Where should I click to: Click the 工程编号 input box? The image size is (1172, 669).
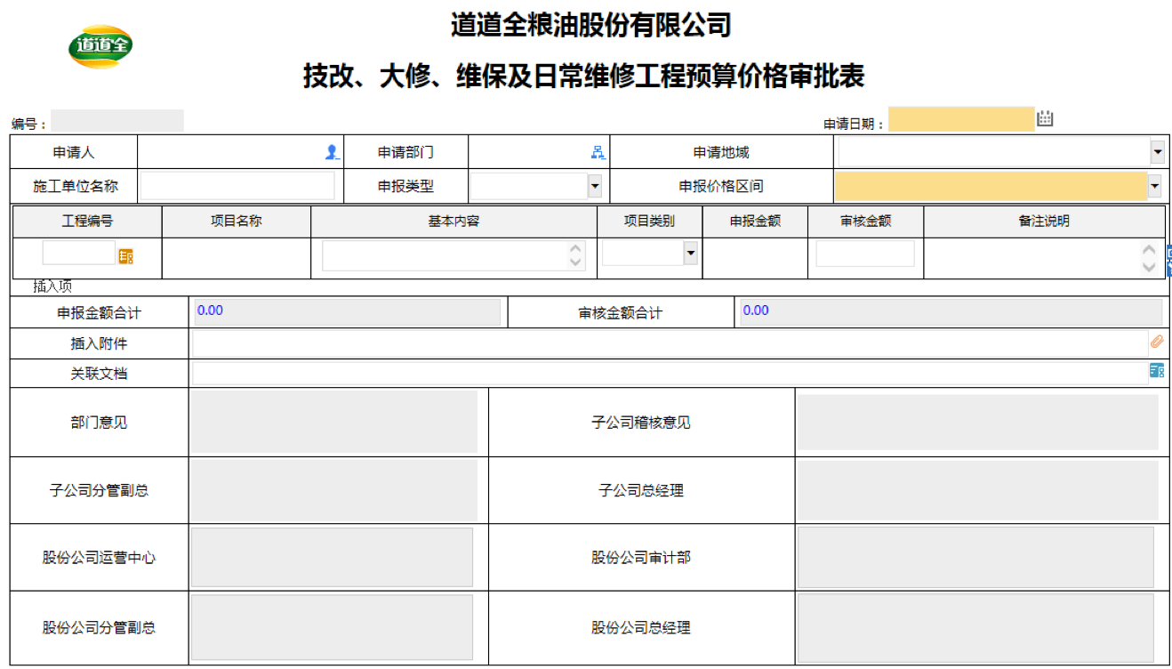(79, 253)
